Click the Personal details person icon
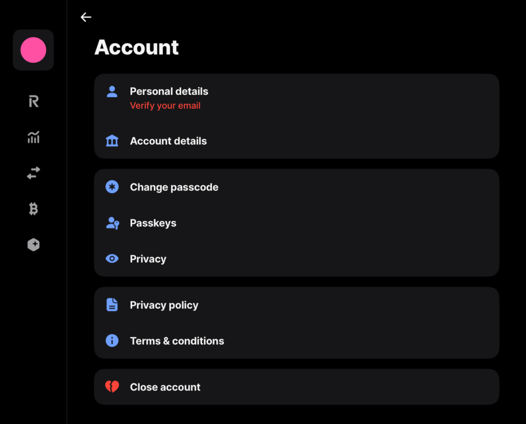This screenshot has width=526, height=424. (112, 91)
